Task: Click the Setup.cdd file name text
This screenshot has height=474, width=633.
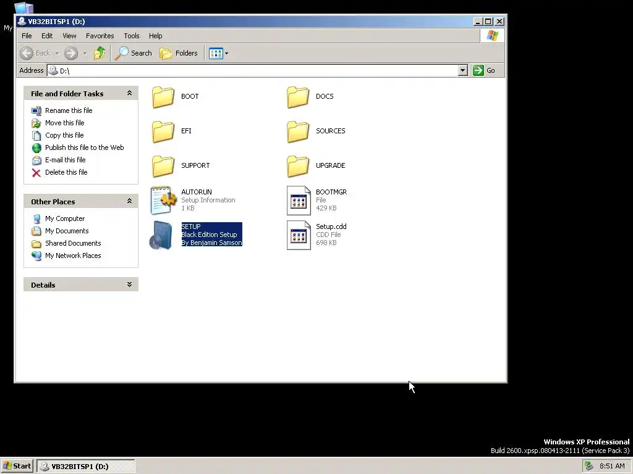Action: point(331,227)
